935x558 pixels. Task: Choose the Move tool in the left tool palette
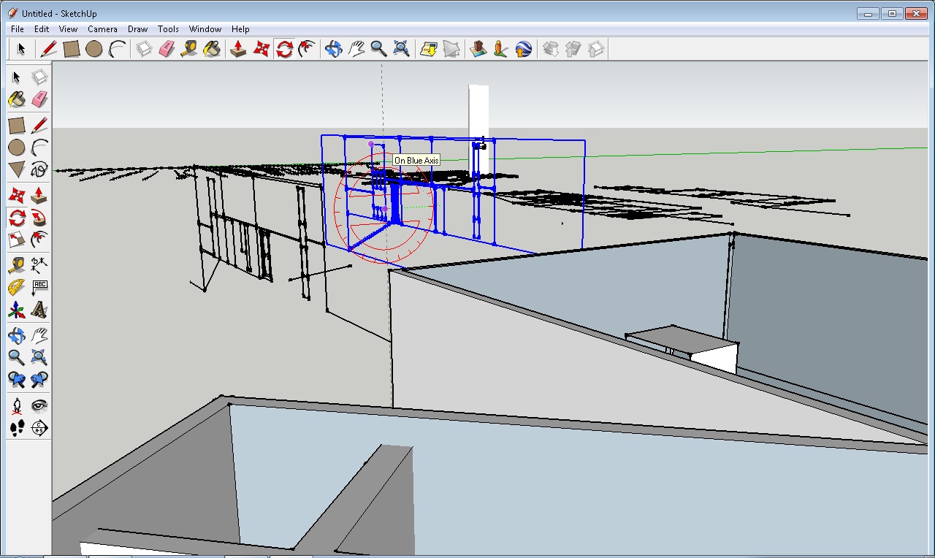pyautogui.click(x=17, y=196)
